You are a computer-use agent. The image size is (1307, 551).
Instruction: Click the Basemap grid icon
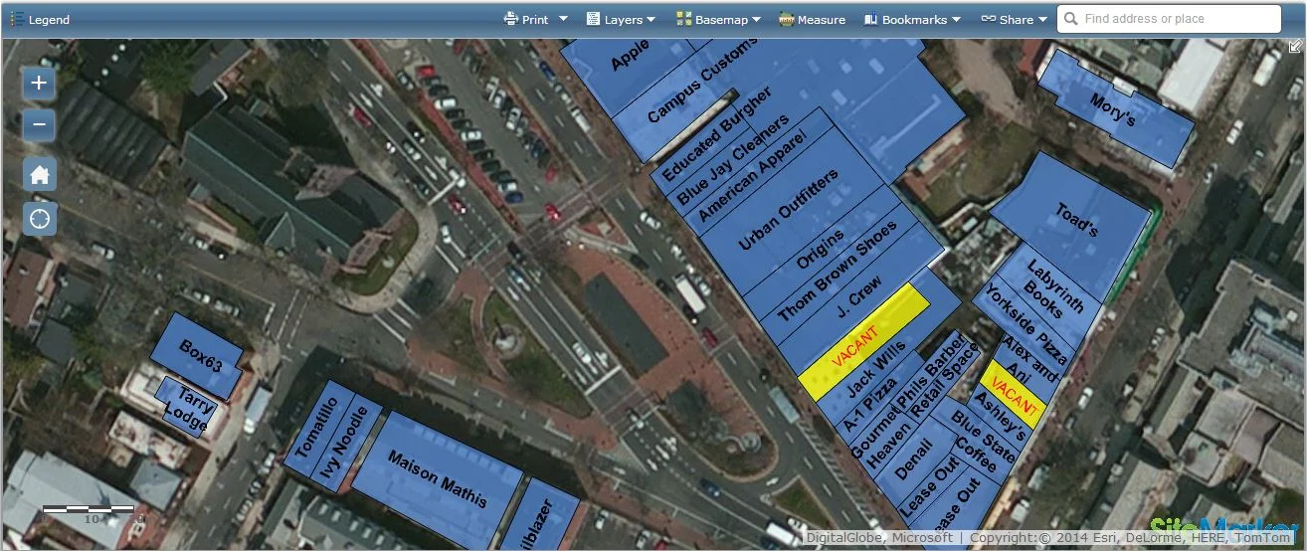(683, 19)
